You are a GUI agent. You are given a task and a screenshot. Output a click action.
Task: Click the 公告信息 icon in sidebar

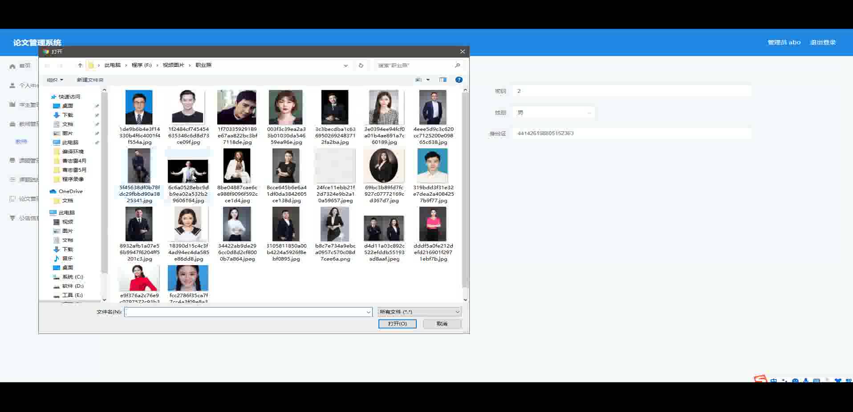12,218
